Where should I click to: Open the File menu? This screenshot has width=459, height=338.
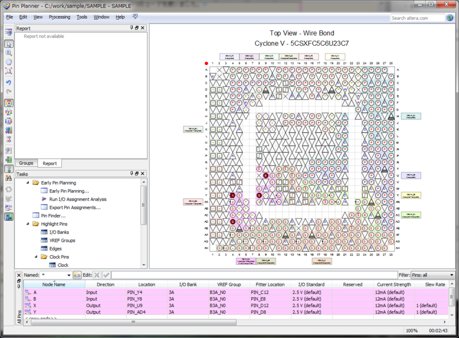click(9, 17)
